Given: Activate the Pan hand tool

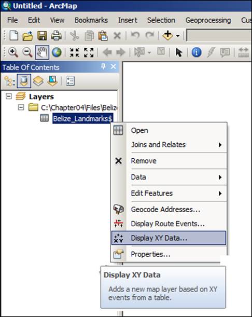Looking at the screenshot, I should coord(42,52).
